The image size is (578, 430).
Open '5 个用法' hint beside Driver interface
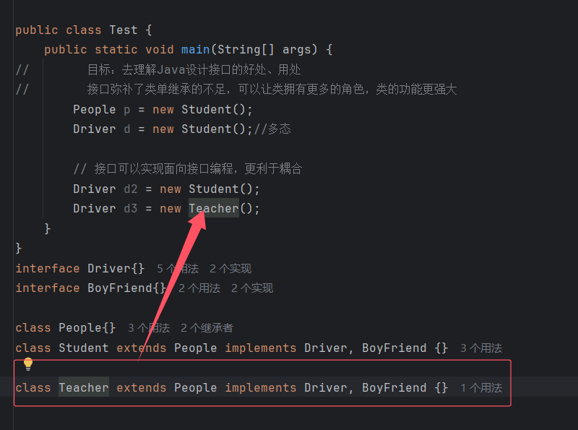(x=178, y=268)
